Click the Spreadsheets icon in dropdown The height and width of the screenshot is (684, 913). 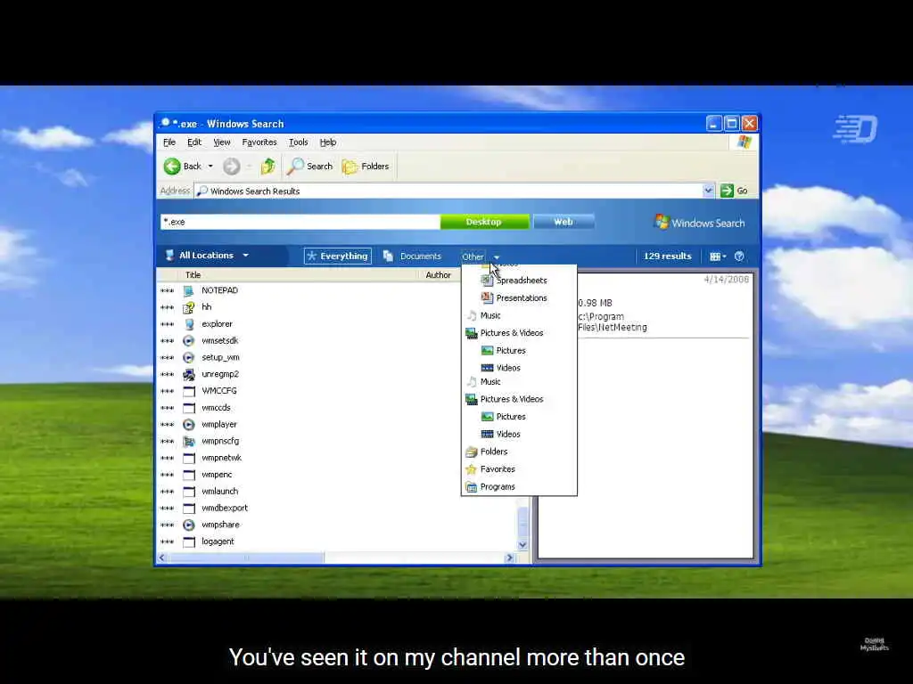click(488, 281)
